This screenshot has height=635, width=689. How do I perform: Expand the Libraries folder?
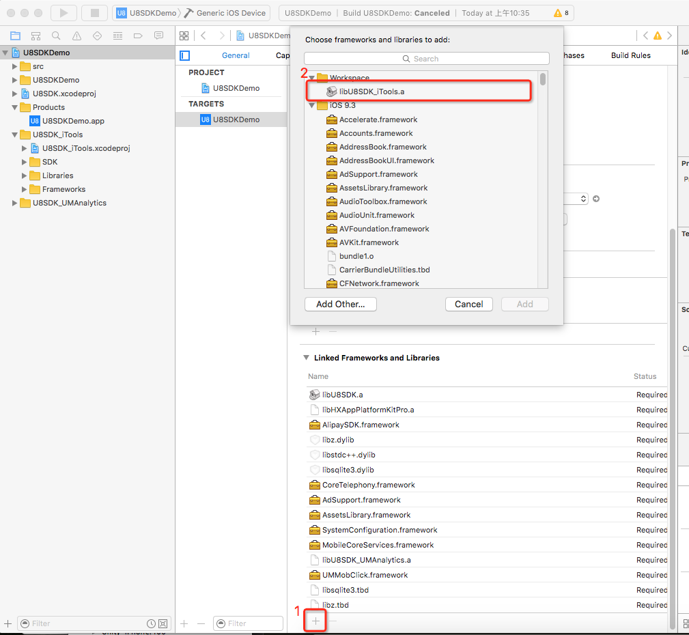(24, 175)
